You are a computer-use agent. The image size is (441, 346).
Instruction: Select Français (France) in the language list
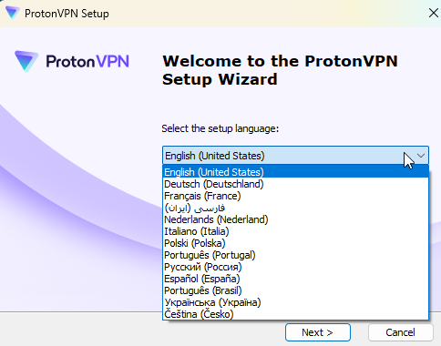295,196
